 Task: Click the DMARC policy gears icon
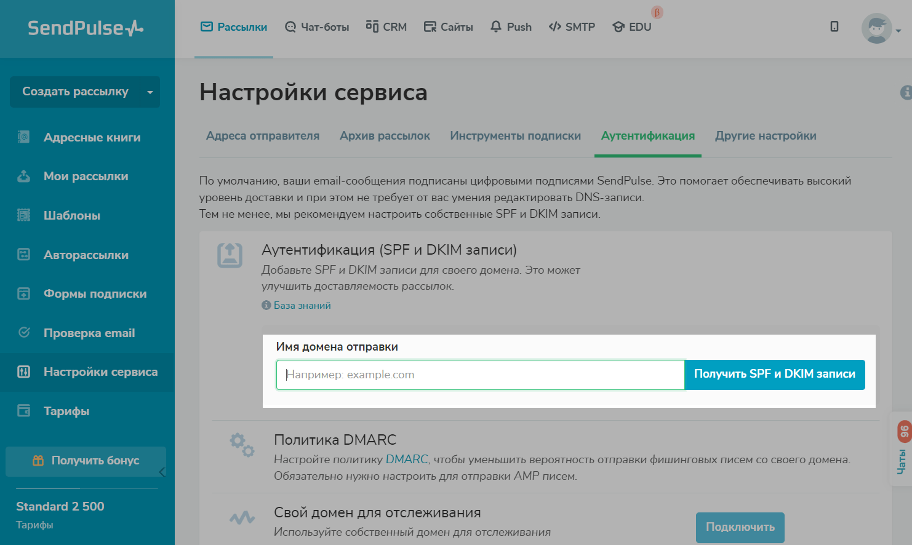tap(242, 445)
